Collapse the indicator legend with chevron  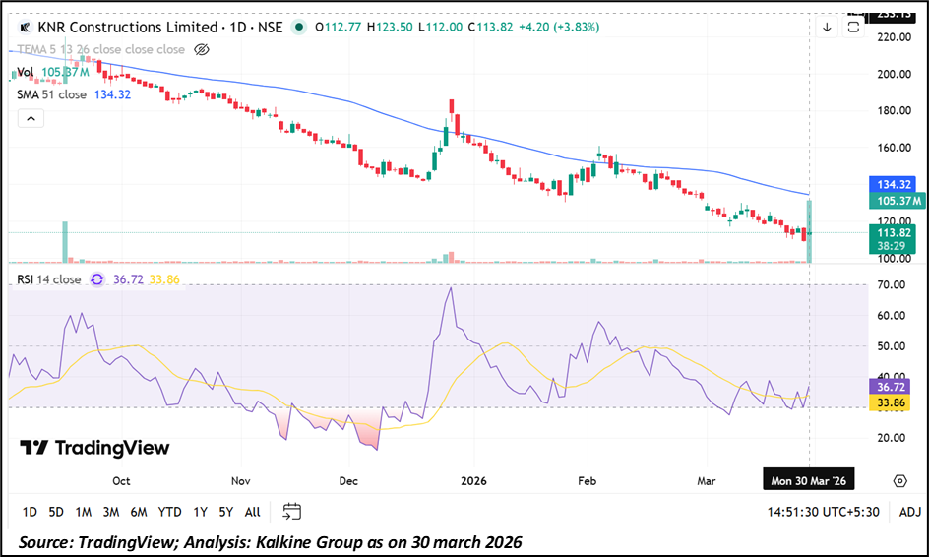coord(30,118)
